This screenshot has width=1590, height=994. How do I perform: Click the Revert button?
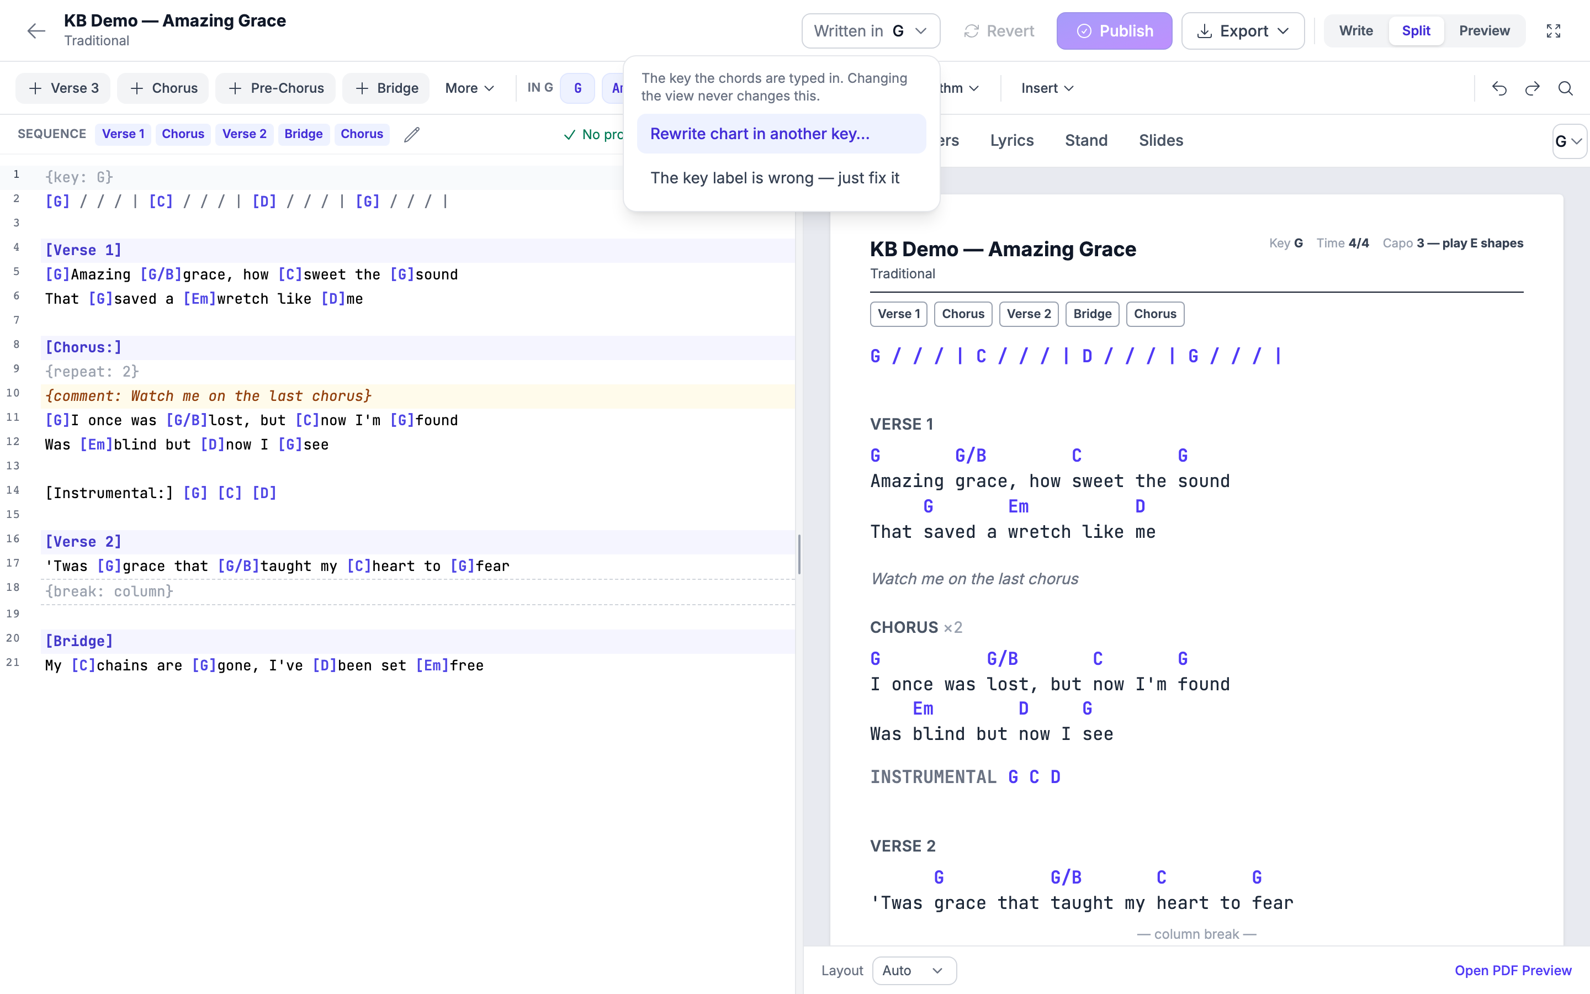[x=999, y=31]
